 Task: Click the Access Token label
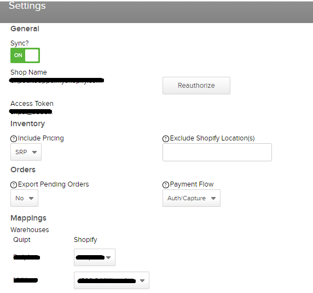point(32,104)
